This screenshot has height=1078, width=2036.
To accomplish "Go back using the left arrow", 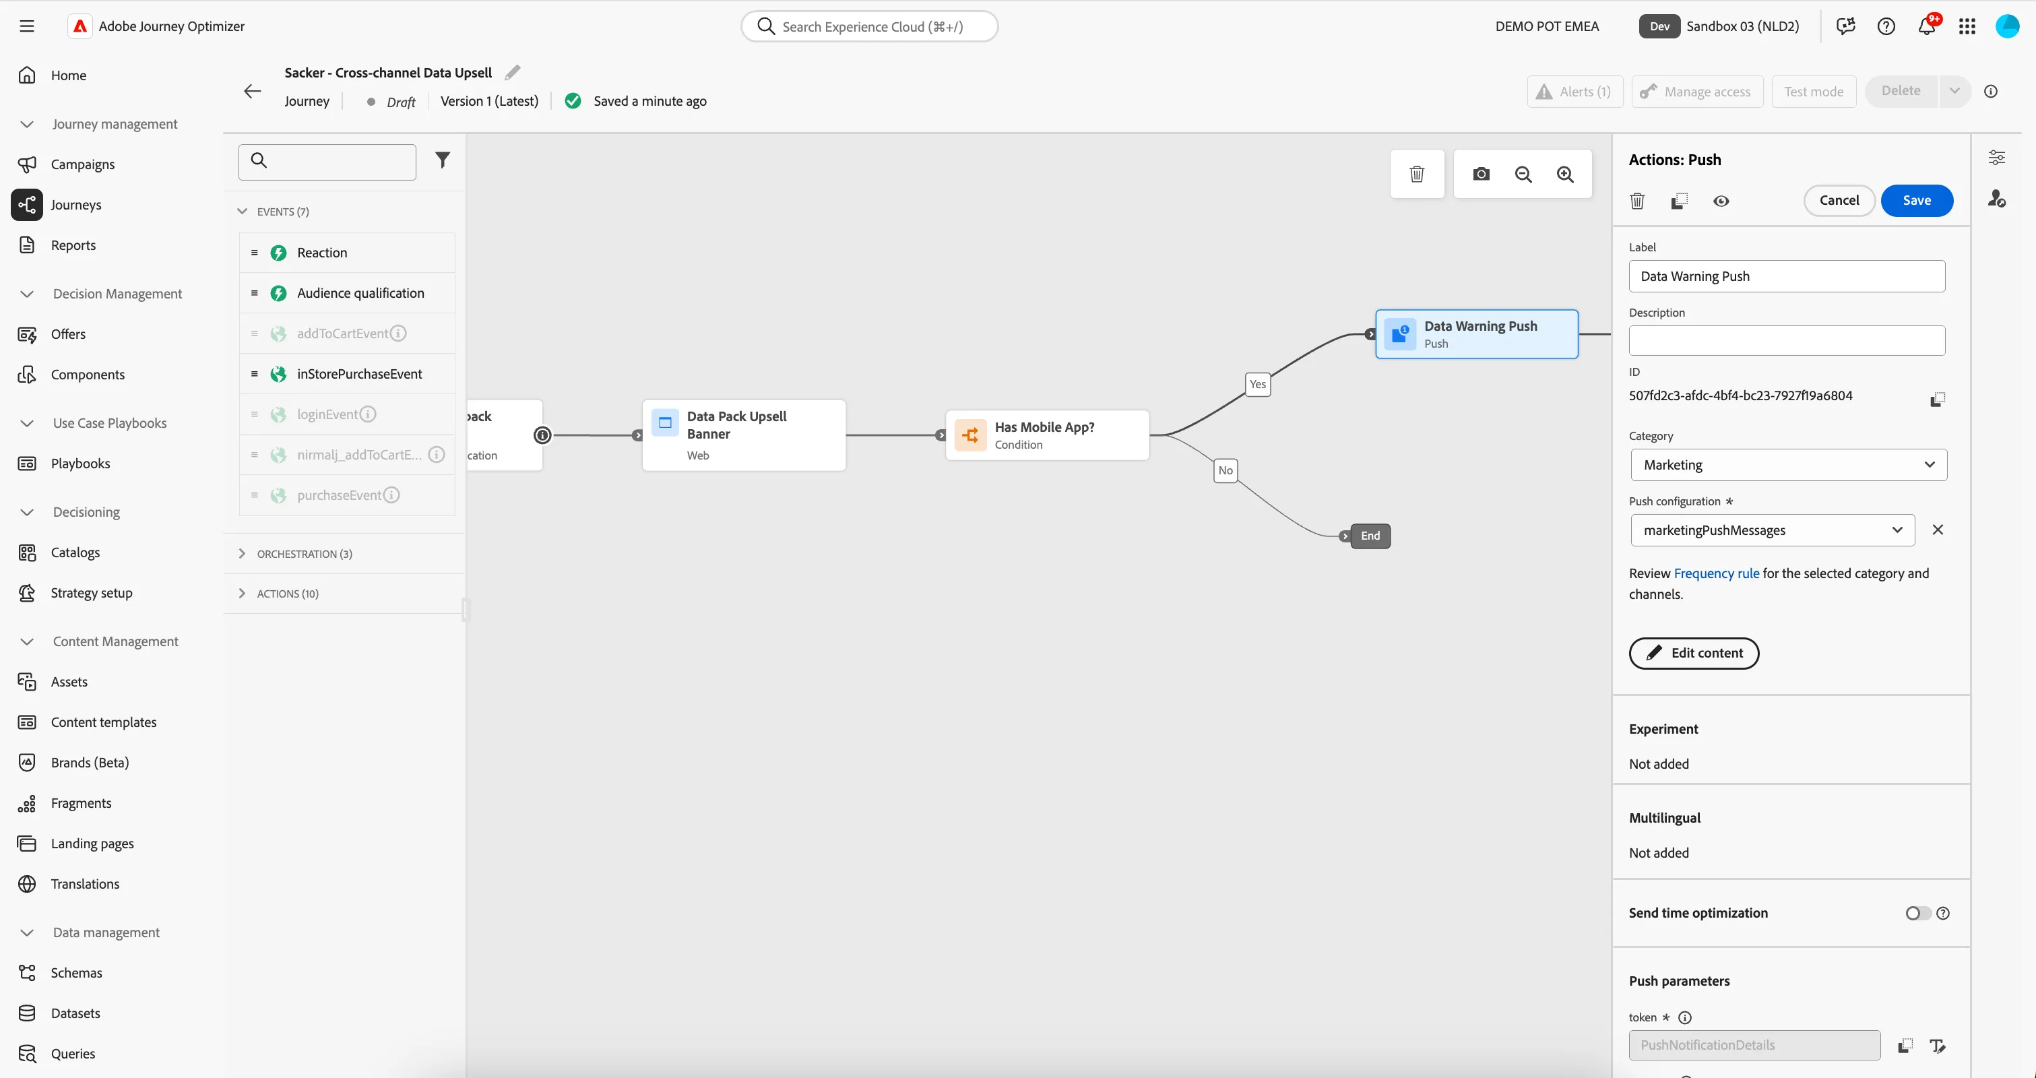I will click(252, 92).
